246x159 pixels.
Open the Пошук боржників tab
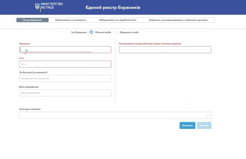(33, 20)
